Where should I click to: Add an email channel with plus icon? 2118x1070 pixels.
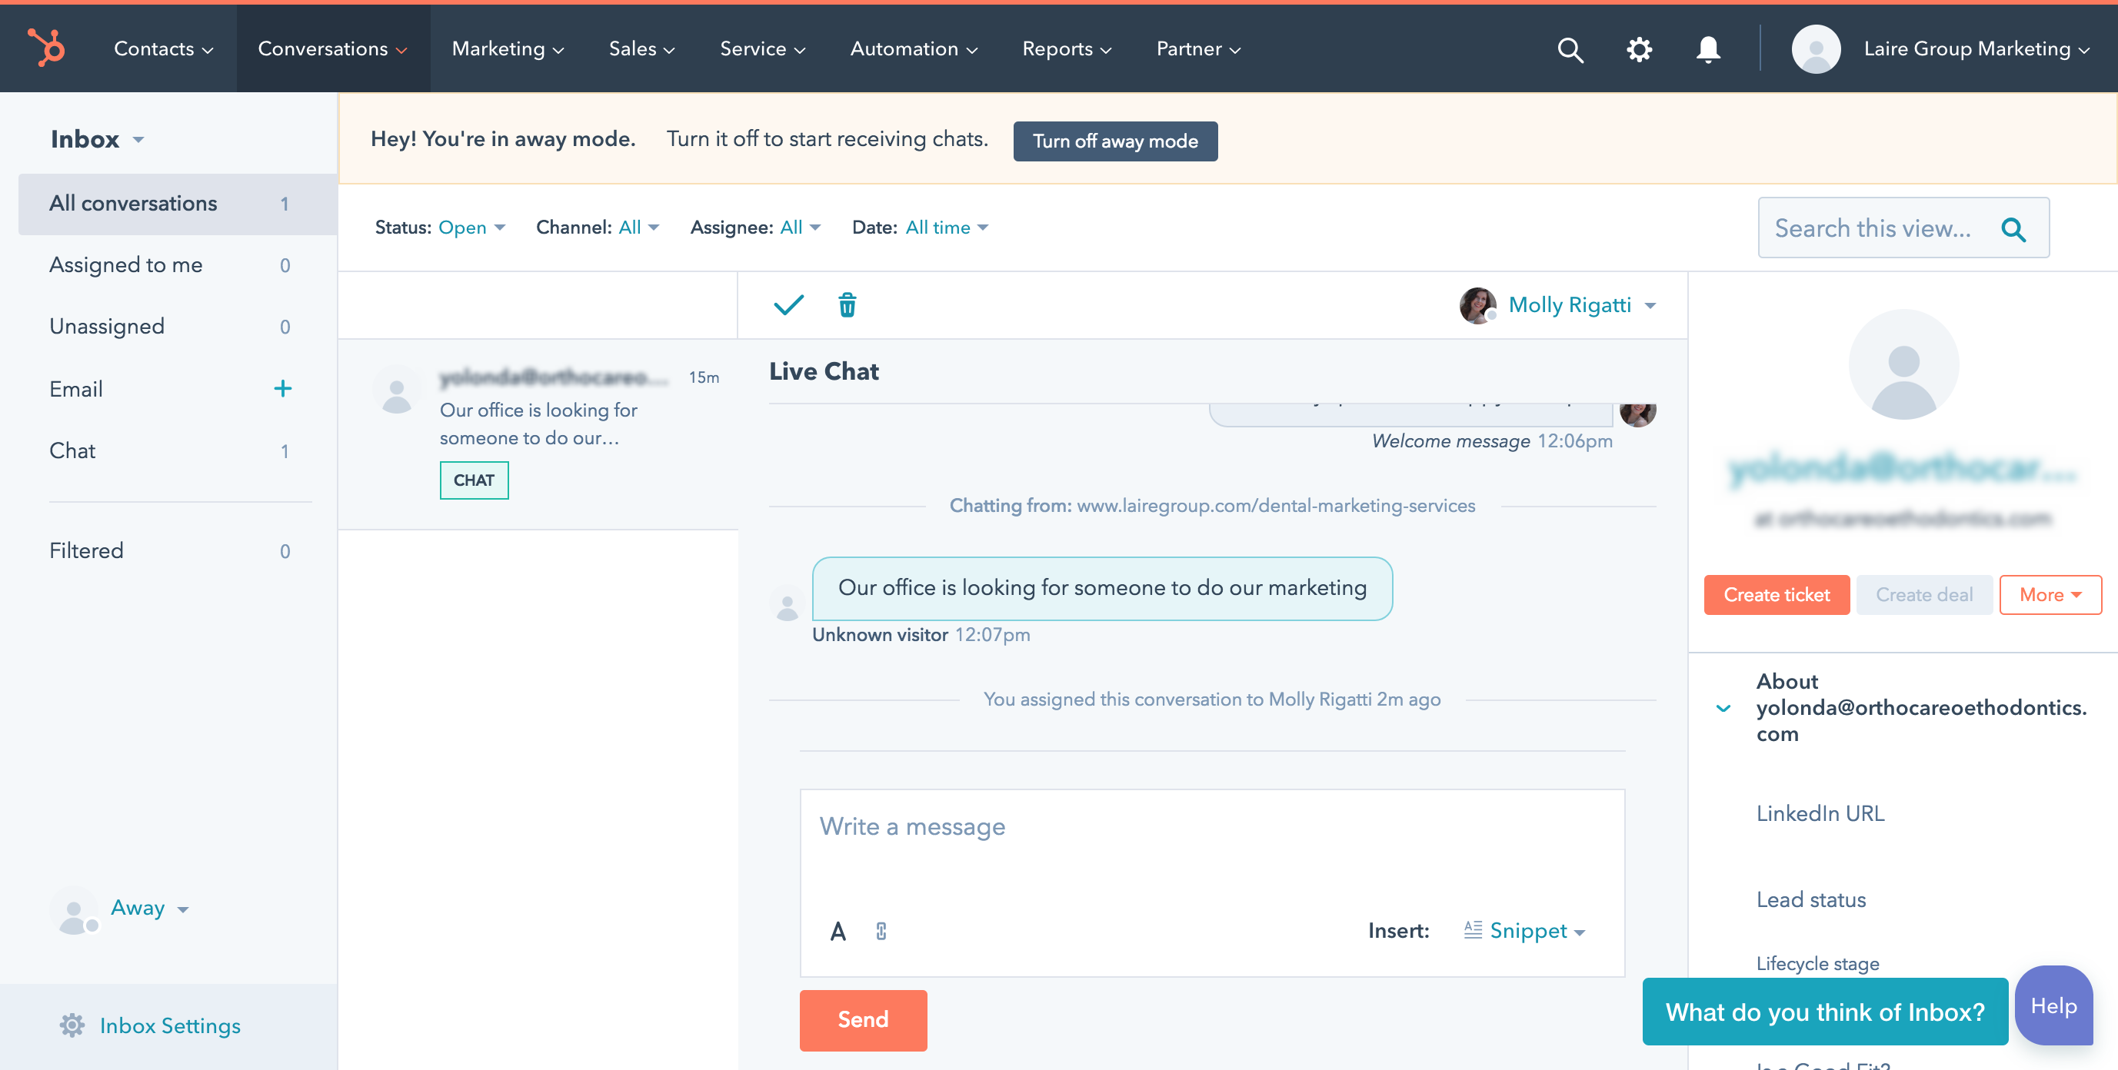tap(282, 388)
